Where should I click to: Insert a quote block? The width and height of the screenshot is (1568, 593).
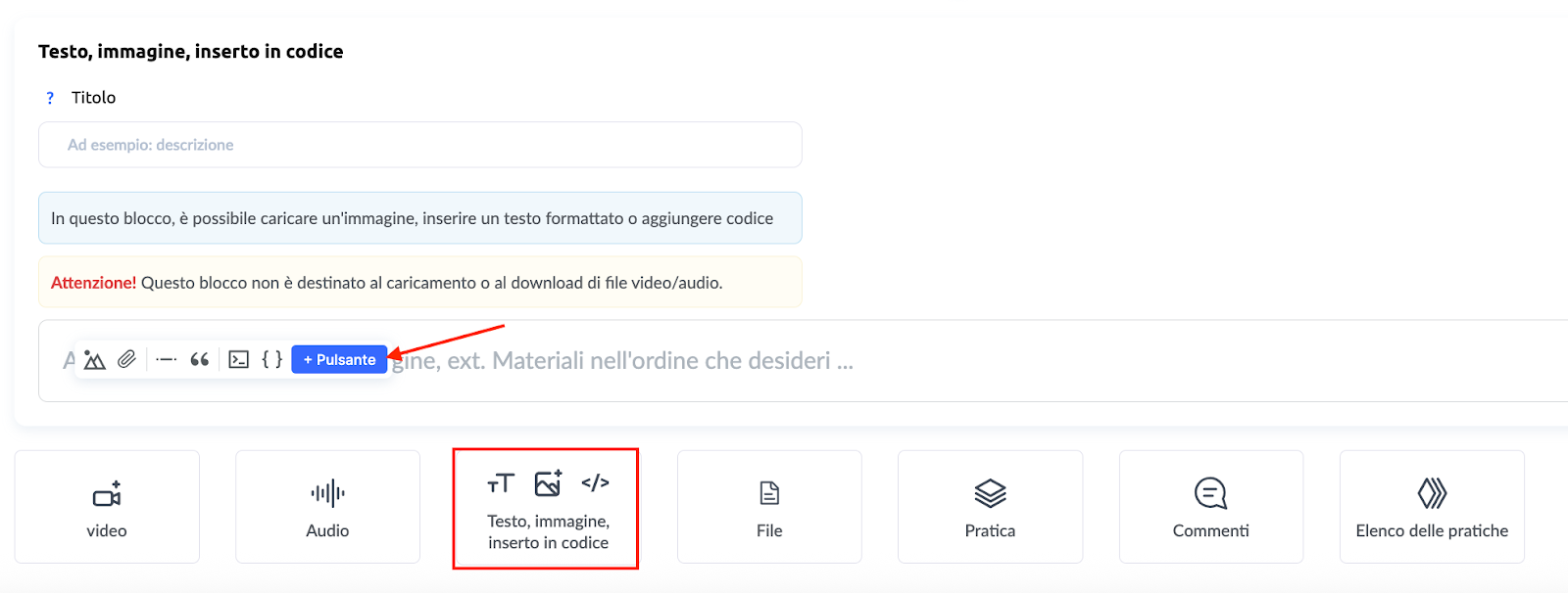(x=200, y=360)
